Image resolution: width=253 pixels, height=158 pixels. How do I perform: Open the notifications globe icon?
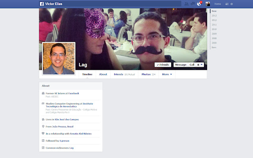click(x=199, y=4)
